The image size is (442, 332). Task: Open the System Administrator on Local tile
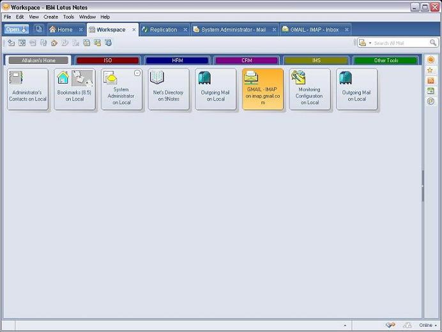[x=122, y=89]
